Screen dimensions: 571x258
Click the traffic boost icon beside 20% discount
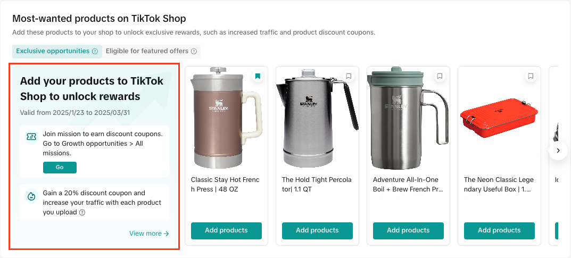click(x=32, y=196)
